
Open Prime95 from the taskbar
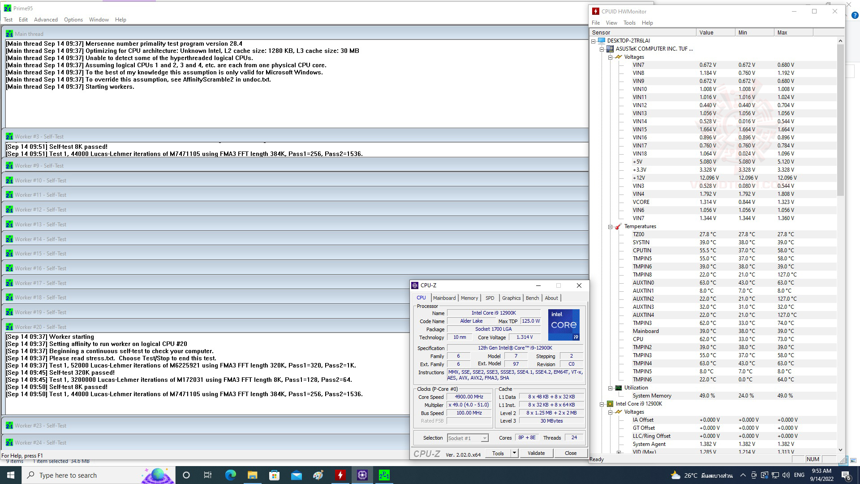pyautogui.click(x=384, y=475)
